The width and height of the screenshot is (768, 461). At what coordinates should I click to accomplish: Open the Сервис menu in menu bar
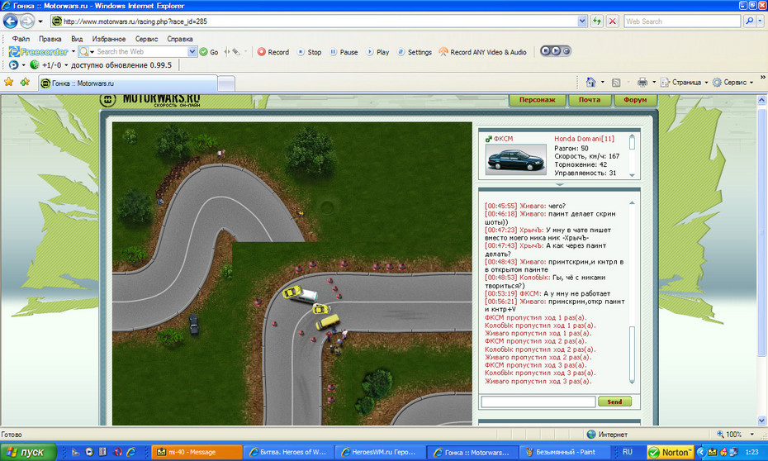coord(146,39)
